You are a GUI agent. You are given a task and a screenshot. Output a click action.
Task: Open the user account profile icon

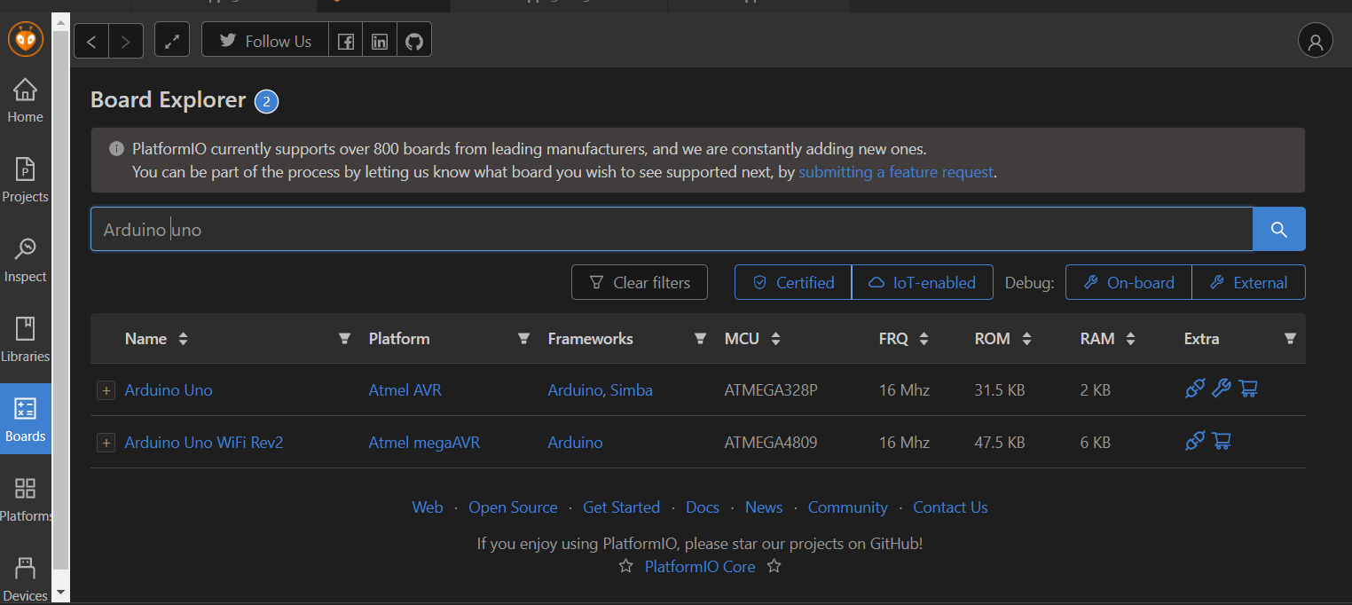(1315, 41)
